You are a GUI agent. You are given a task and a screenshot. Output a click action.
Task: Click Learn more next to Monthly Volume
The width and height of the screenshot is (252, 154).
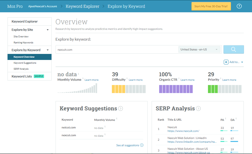coord(92,80)
